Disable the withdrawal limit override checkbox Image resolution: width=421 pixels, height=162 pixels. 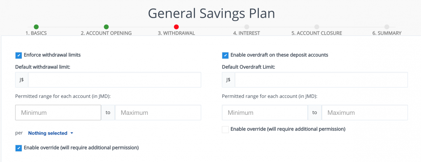(18, 148)
